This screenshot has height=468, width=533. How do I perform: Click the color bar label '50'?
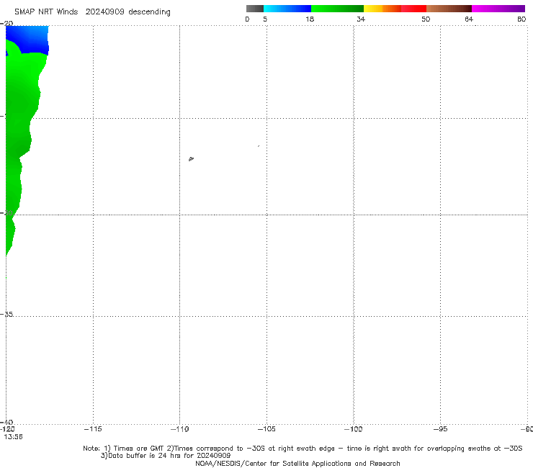(x=426, y=19)
